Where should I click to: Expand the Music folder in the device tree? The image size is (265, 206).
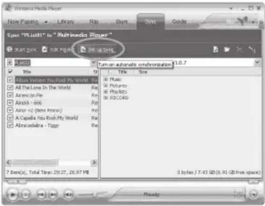106,79
